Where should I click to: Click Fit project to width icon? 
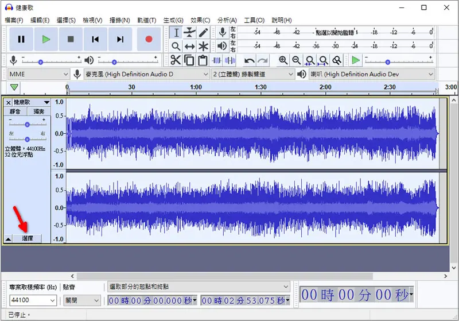pyautogui.click(x=323, y=60)
